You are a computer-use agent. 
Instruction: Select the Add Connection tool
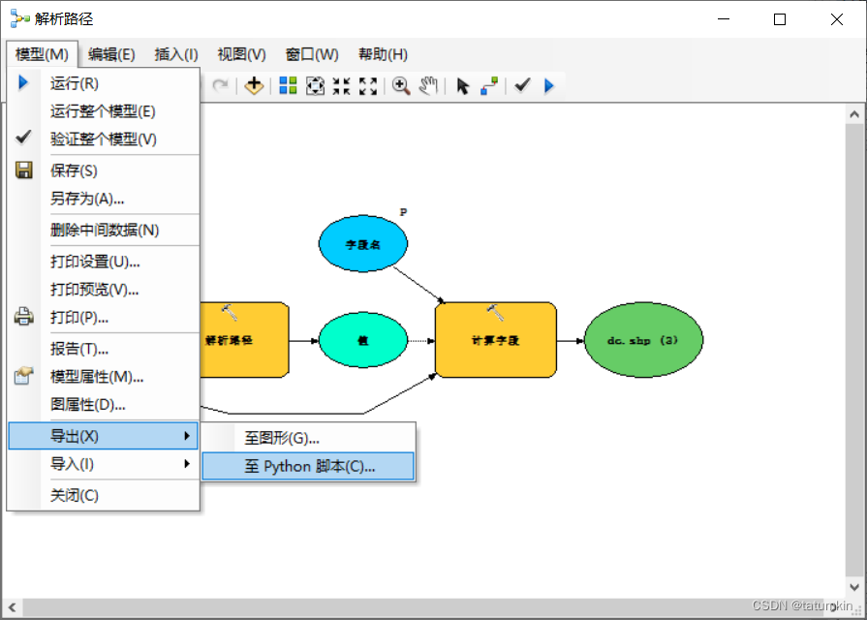488,85
